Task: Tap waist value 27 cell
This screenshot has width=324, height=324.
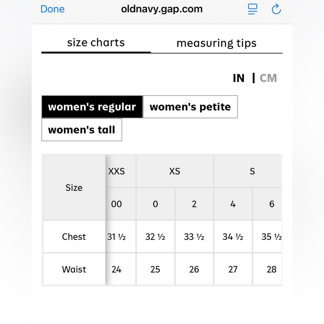Action: [x=233, y=269]
